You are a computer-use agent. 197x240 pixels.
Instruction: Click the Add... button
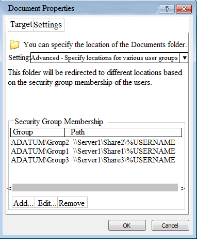23,202
